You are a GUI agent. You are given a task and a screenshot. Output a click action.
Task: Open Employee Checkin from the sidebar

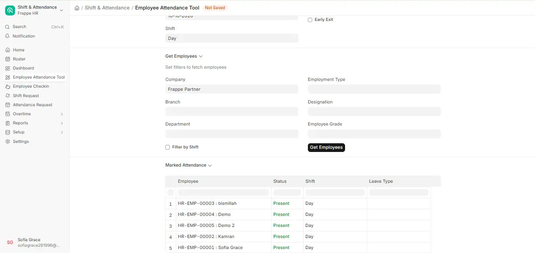(31, 86)
